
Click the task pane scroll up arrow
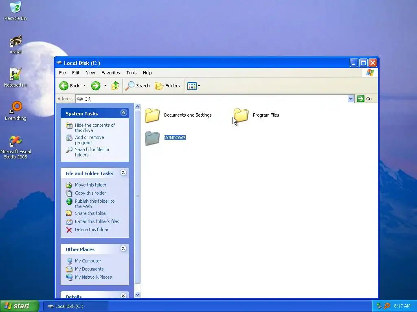[137, 107]
